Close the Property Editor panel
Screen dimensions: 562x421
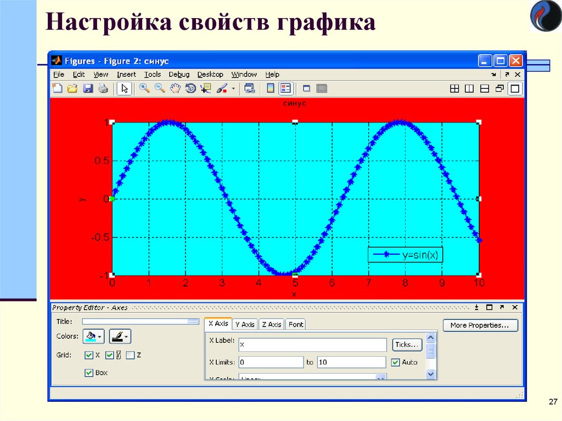(515, 307)
